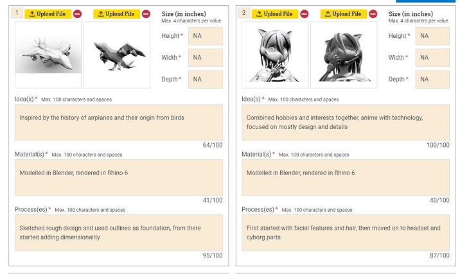This screenshot has width=460, height=274.
Task: Remove the second anime image in entry 2
Action: [x=373, y=13]
